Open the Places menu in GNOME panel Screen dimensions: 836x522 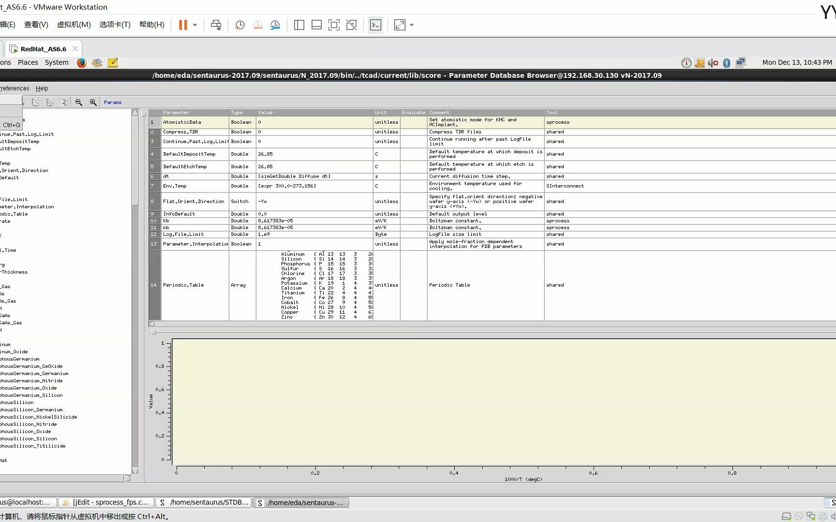click(x=28, y=62)
